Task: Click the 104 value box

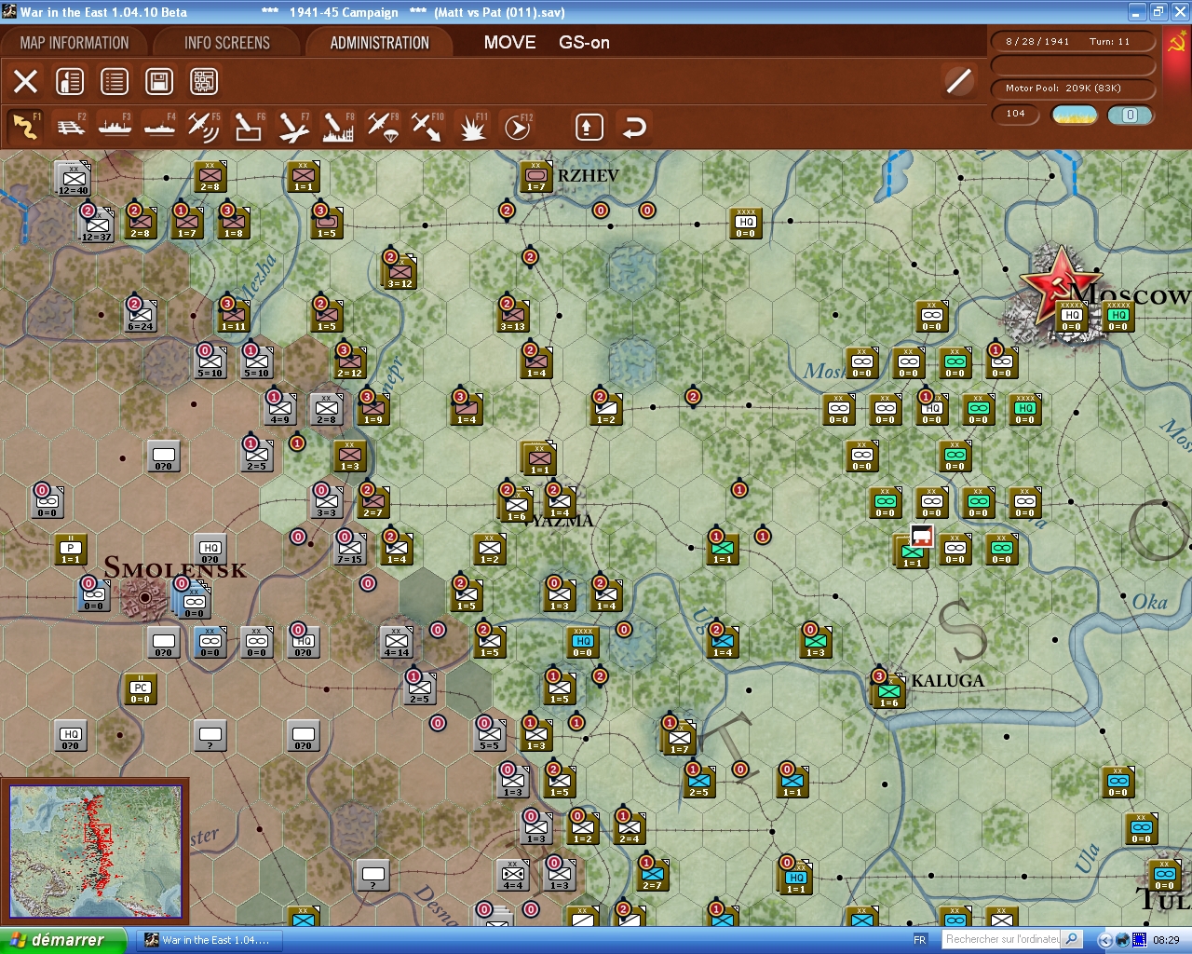Action: point(1016,115)
